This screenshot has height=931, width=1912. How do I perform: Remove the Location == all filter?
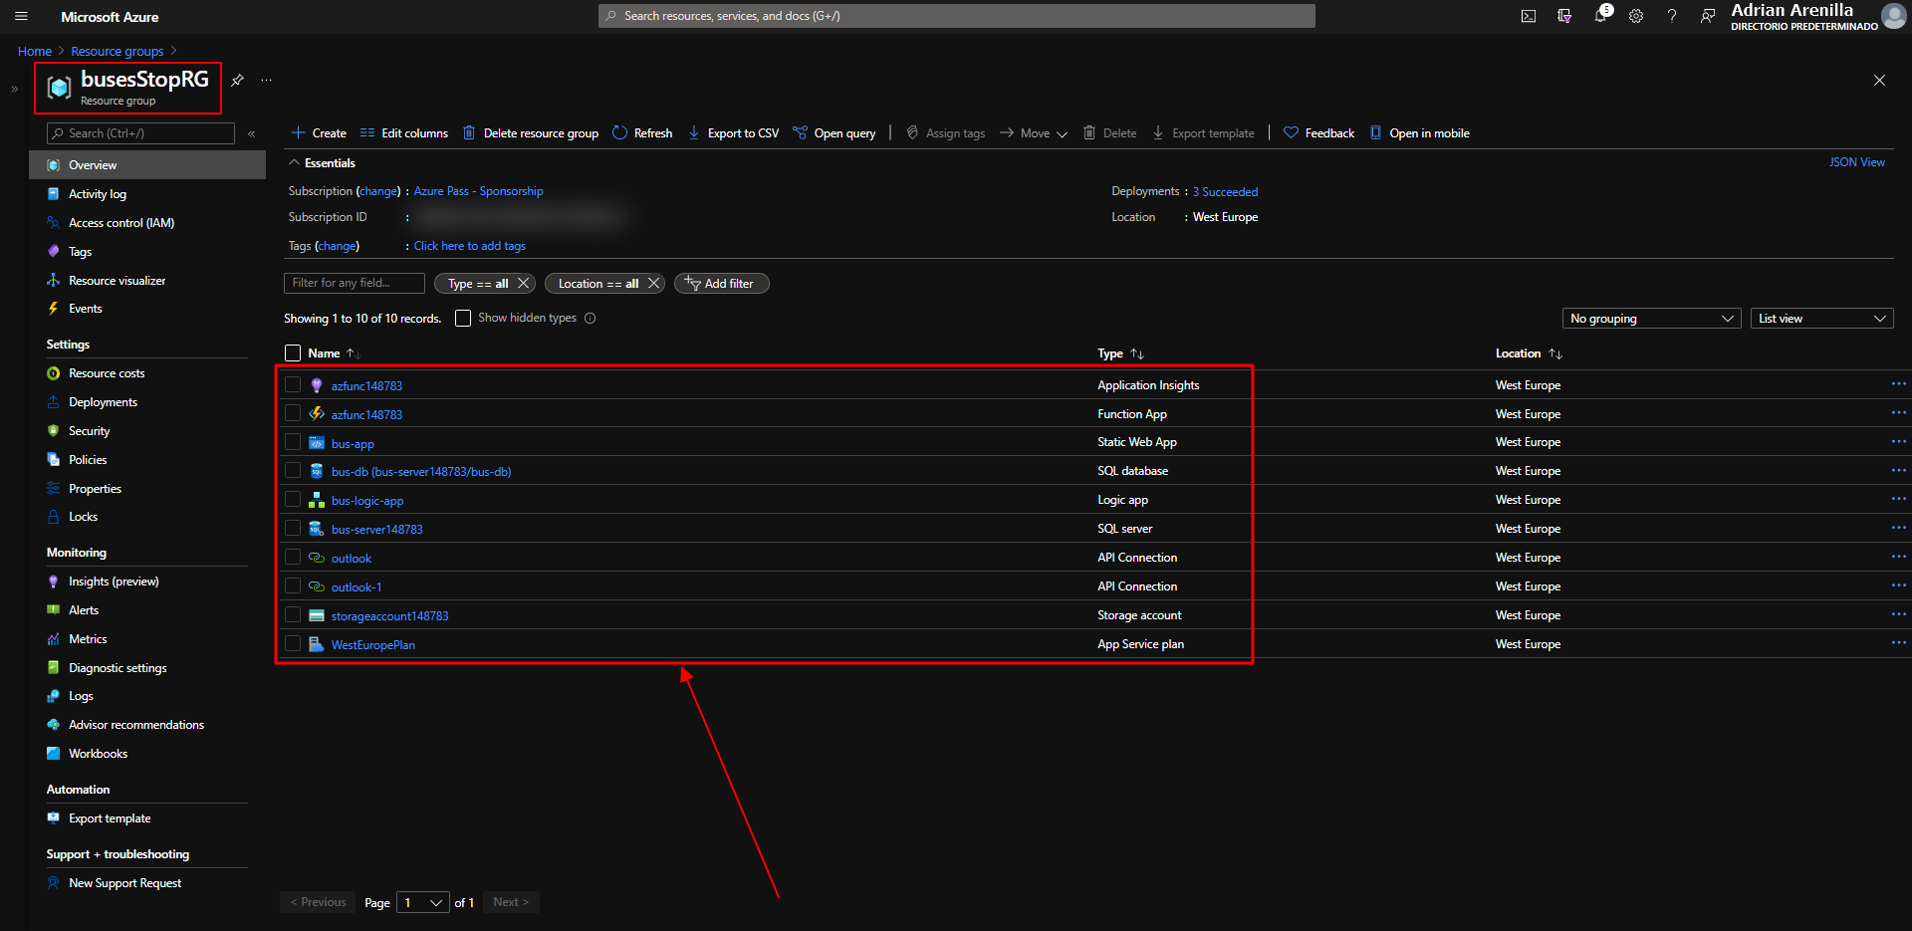[653, 283]
